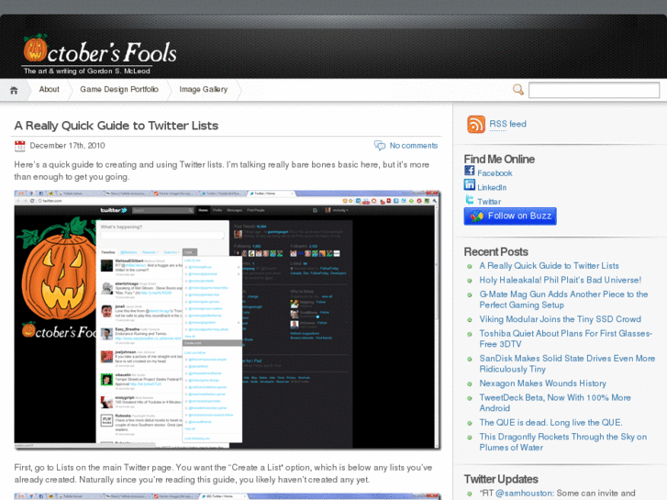Click the LinkedIn icon in sidebar
Viewport: 667px width, 500px height.
469,184
